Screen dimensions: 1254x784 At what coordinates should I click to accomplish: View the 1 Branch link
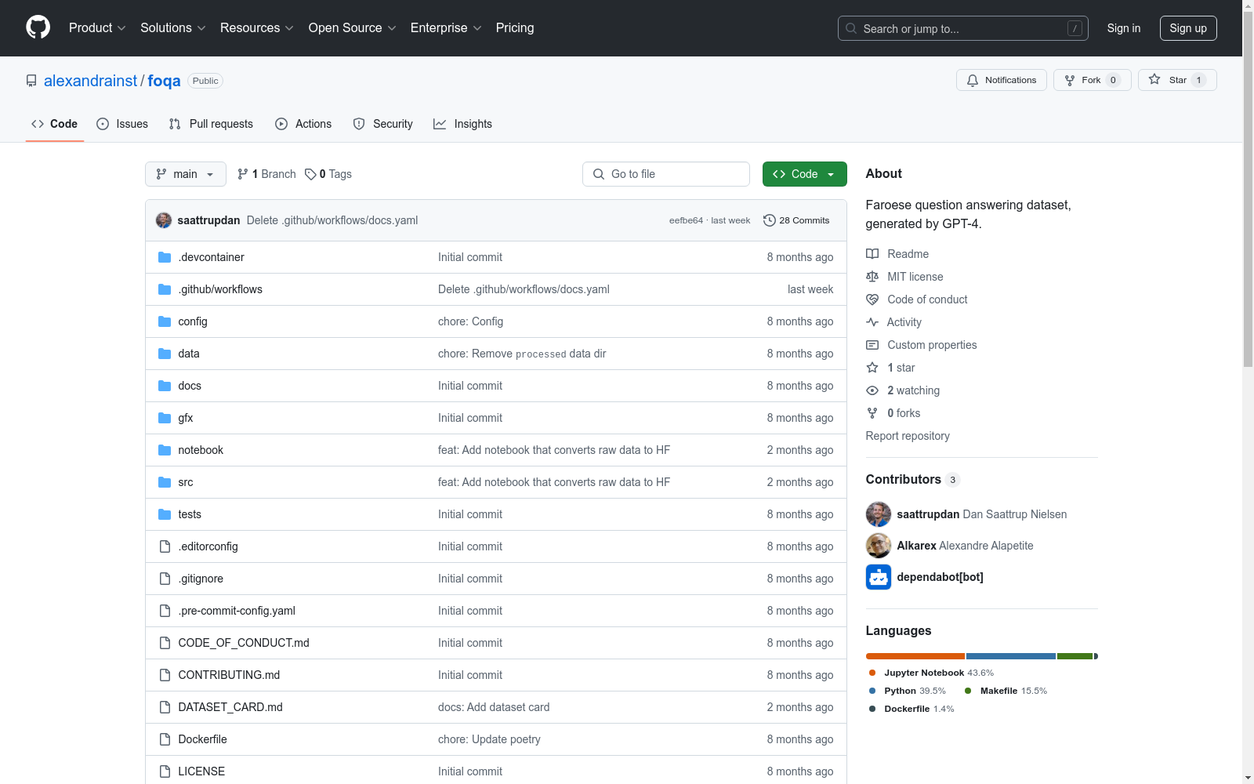pyautogui.click(x=266, y=174)
